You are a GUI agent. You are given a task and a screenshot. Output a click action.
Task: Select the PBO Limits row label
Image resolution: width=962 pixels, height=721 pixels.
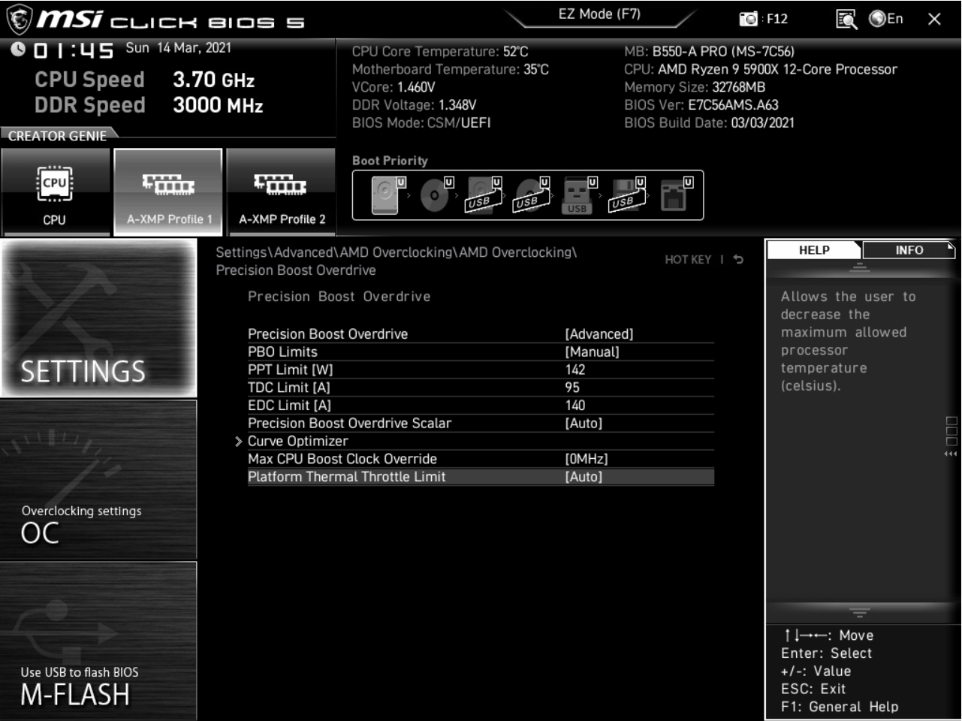point(282,352)
